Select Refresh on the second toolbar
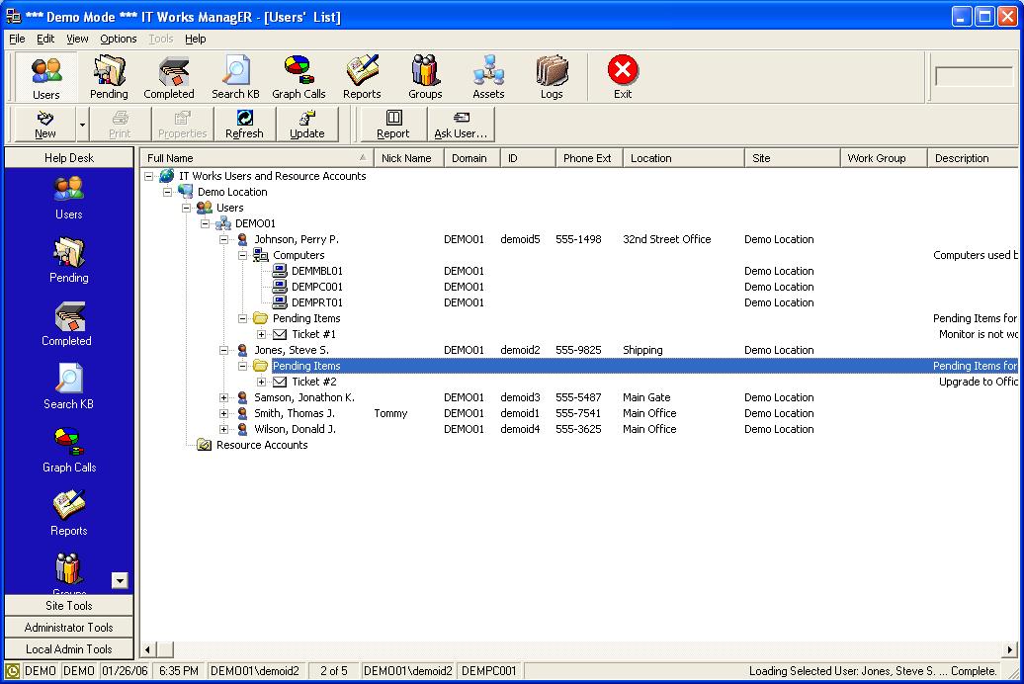The width and height of the screenshot is (1024, 684). click(x=244, y=124)
